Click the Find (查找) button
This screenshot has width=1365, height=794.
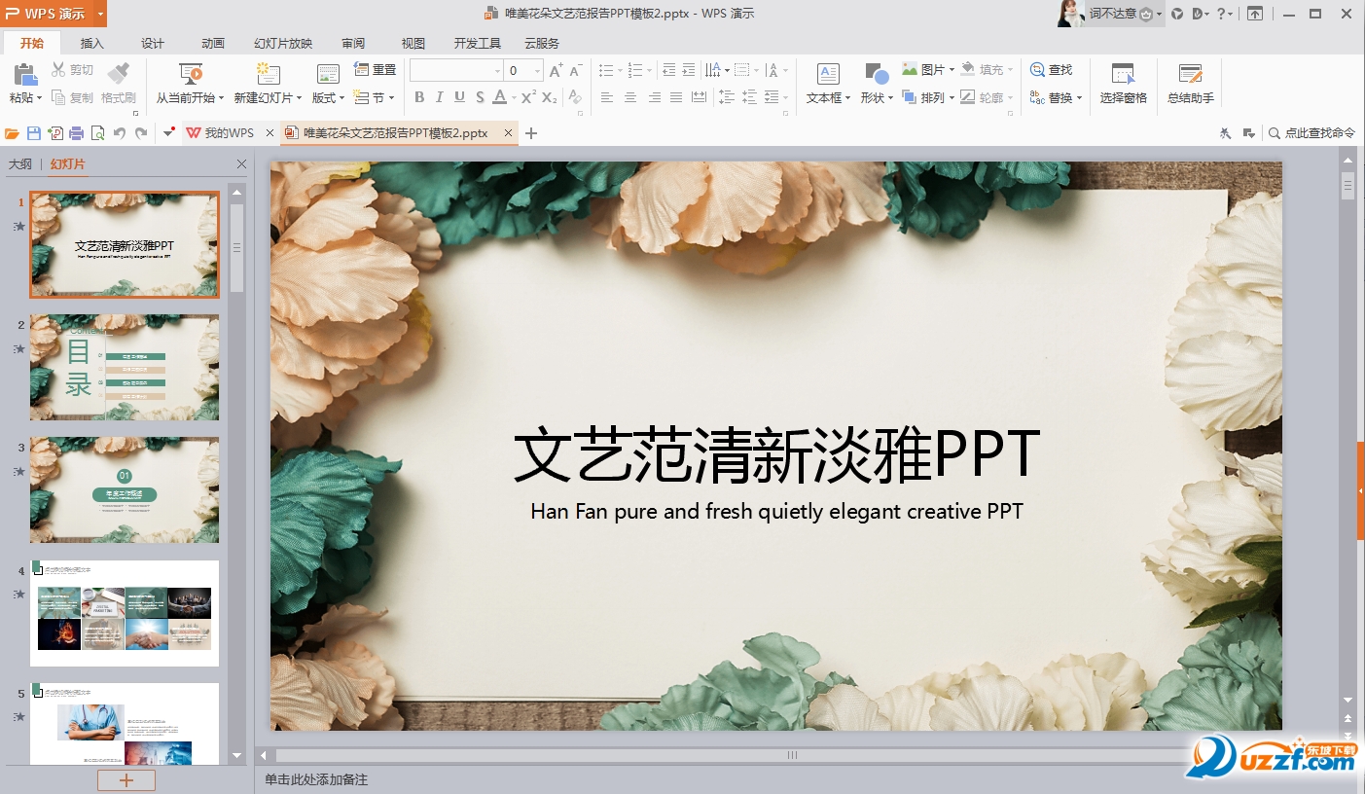(x=1052, y=70)
